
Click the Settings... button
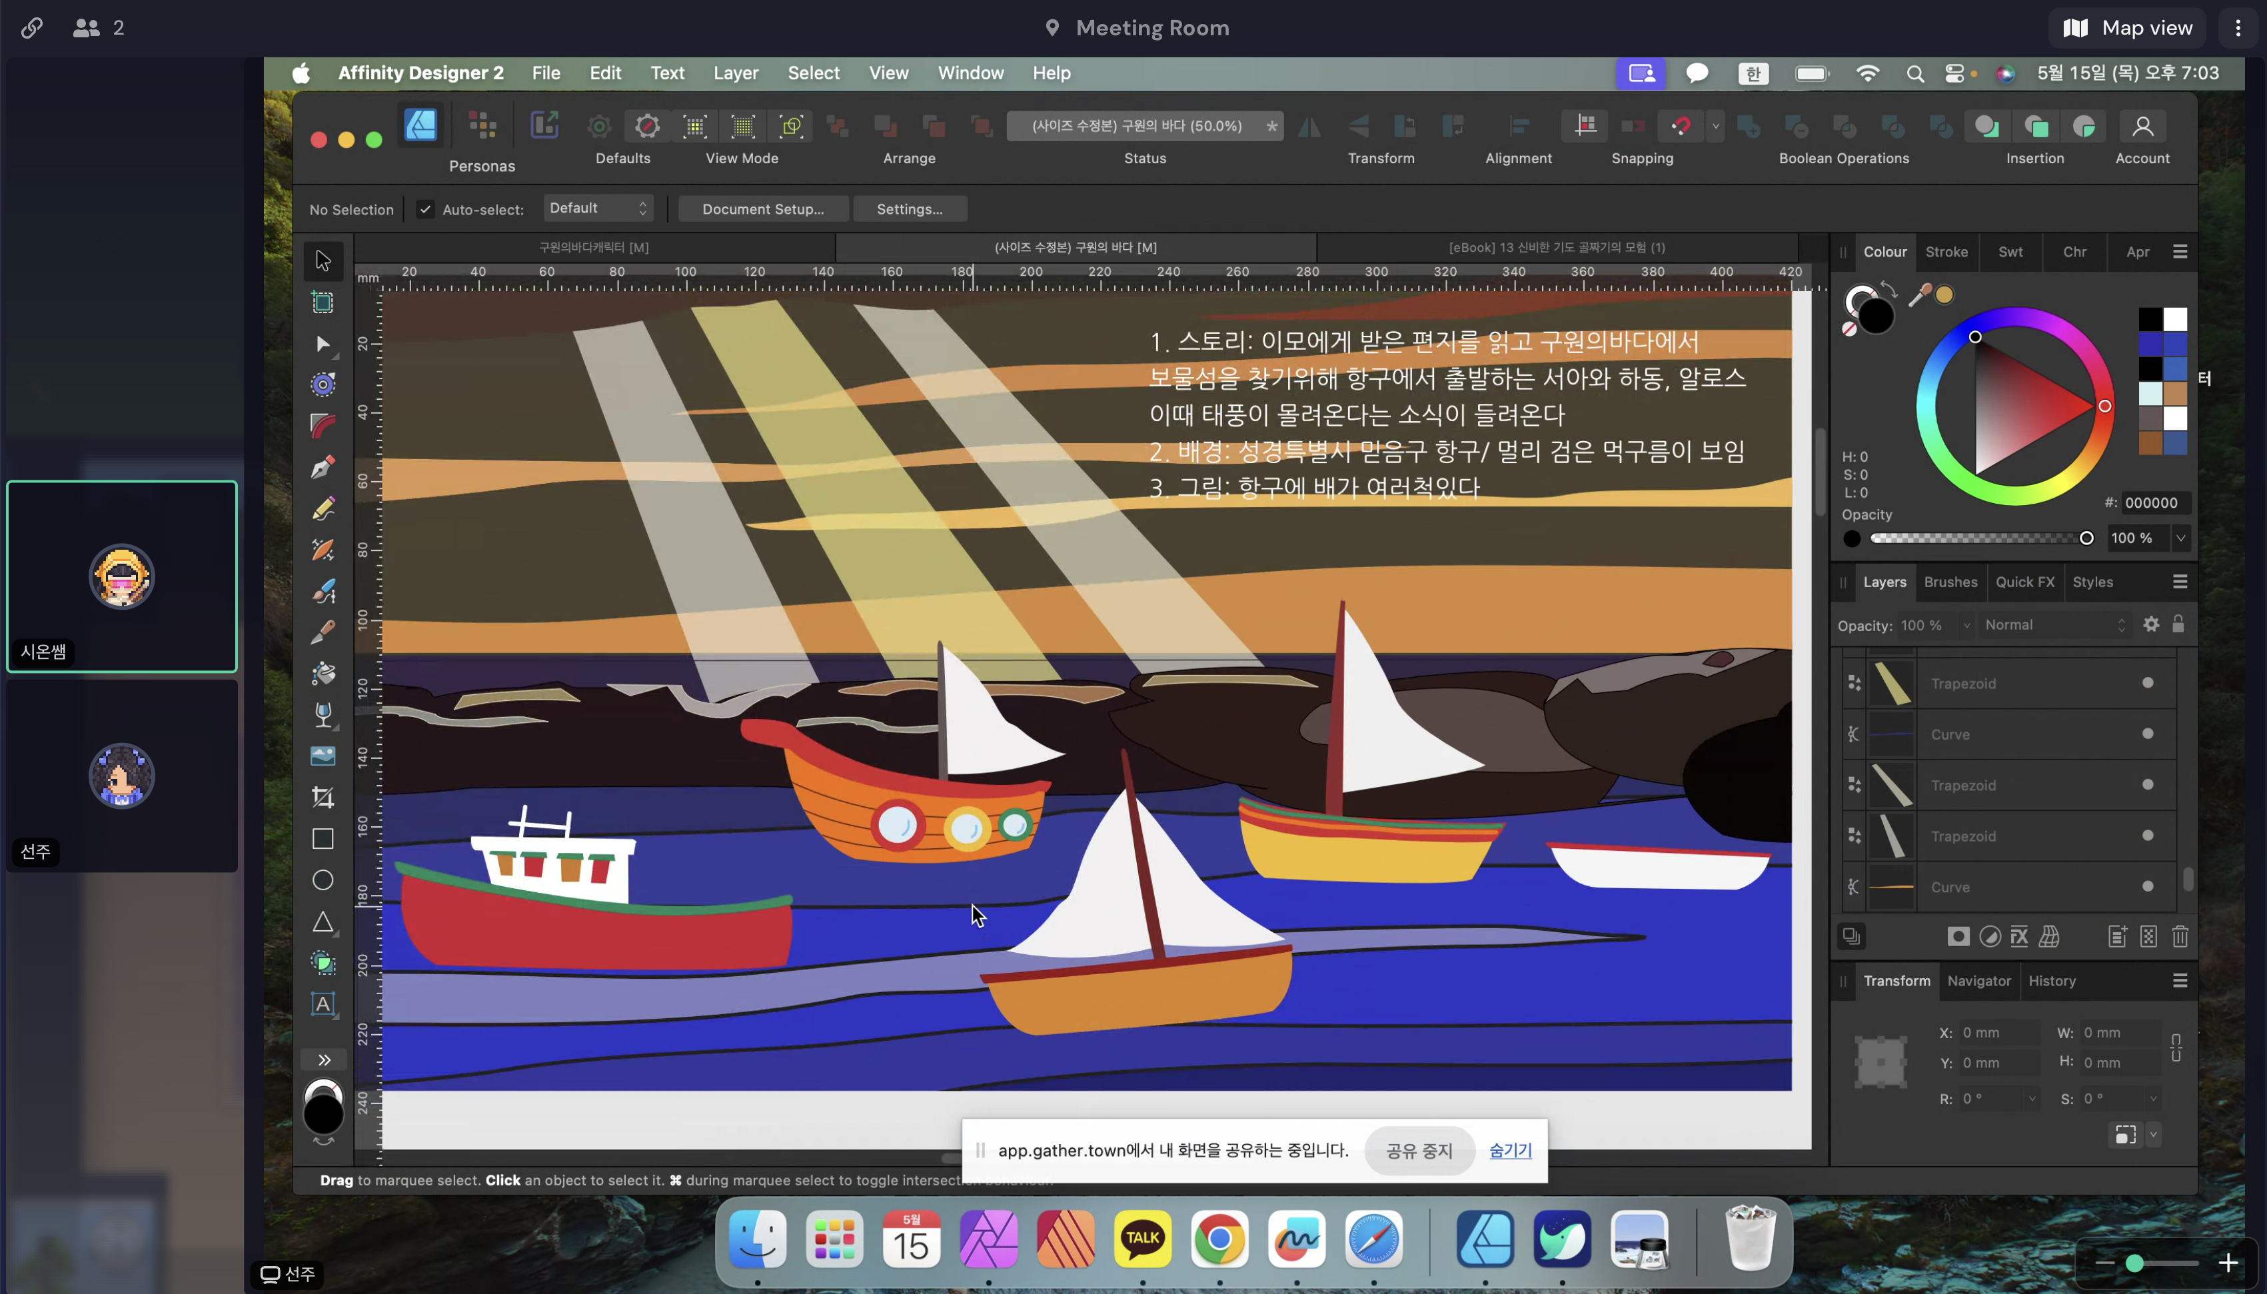pos(909,209)
